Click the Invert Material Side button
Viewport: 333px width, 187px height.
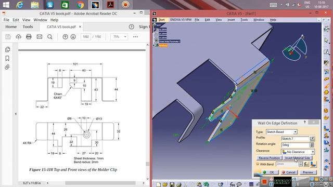(297, 158)
